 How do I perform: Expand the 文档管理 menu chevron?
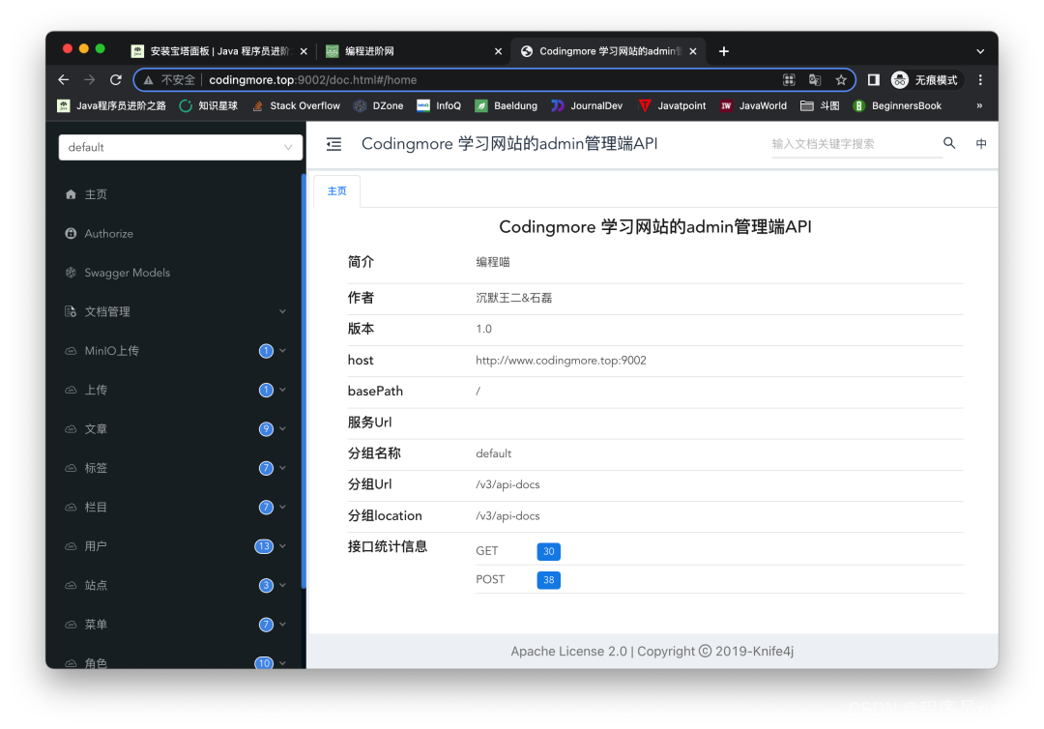pos(282,311)
